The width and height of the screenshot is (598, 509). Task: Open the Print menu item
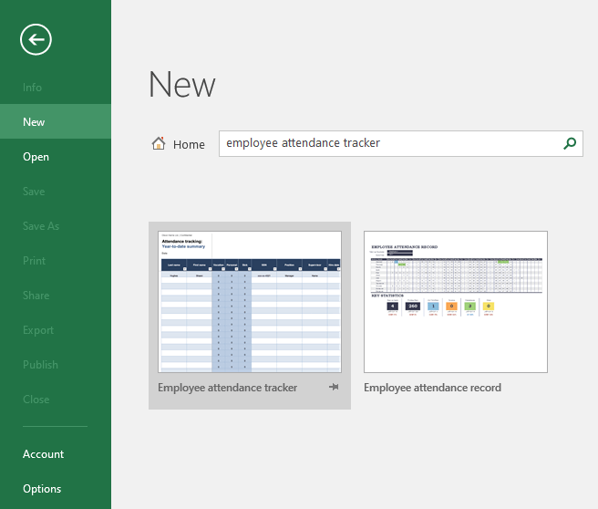tap(56, 261)
